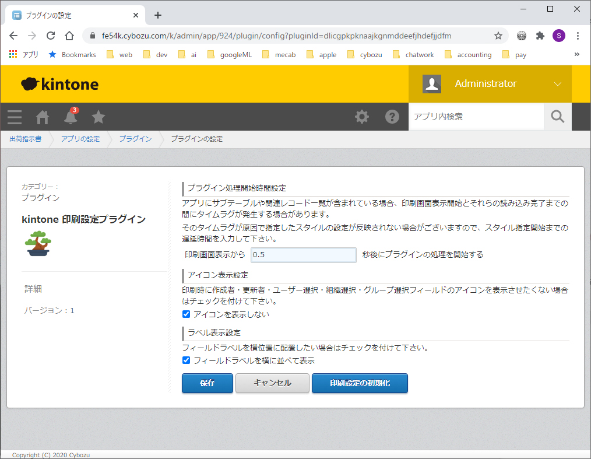This screenshot has height=459, width=591.
Task: Click the キャンセル button
Action: [272, 383]
